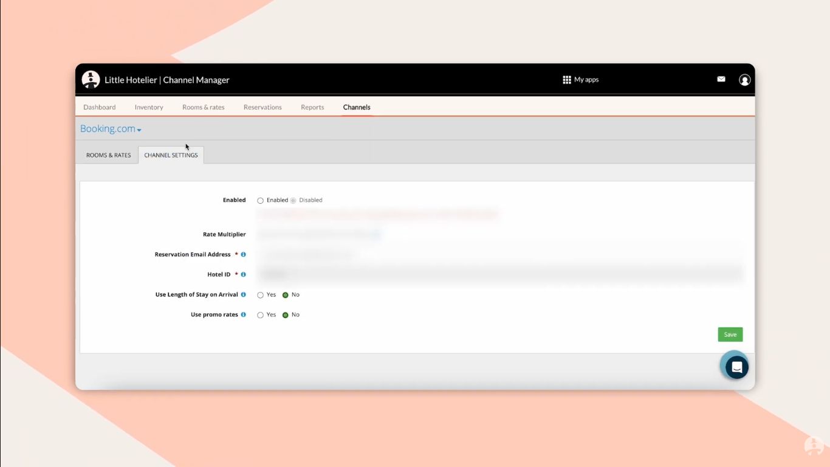The image size is (830, 467).
Task: Choose Yes for Use Length of Stay on Arrival
Action: (x=261, y=295)
